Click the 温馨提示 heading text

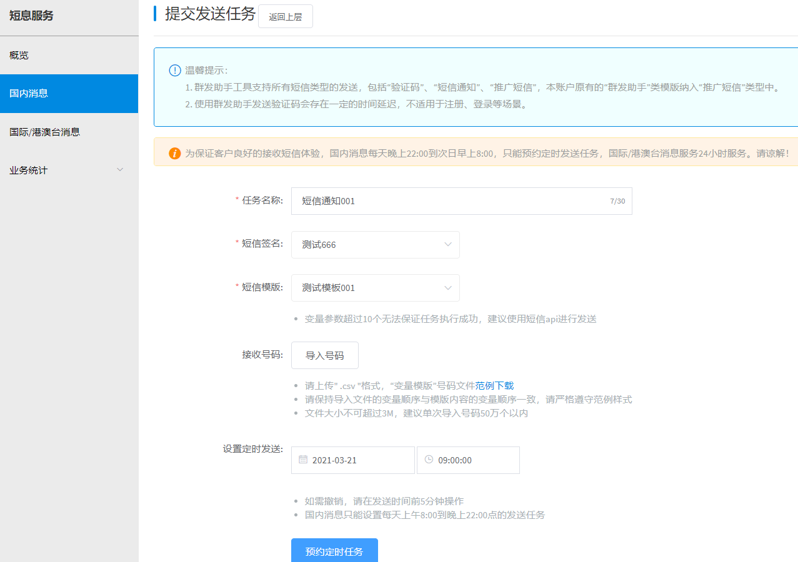coord(206,70)
